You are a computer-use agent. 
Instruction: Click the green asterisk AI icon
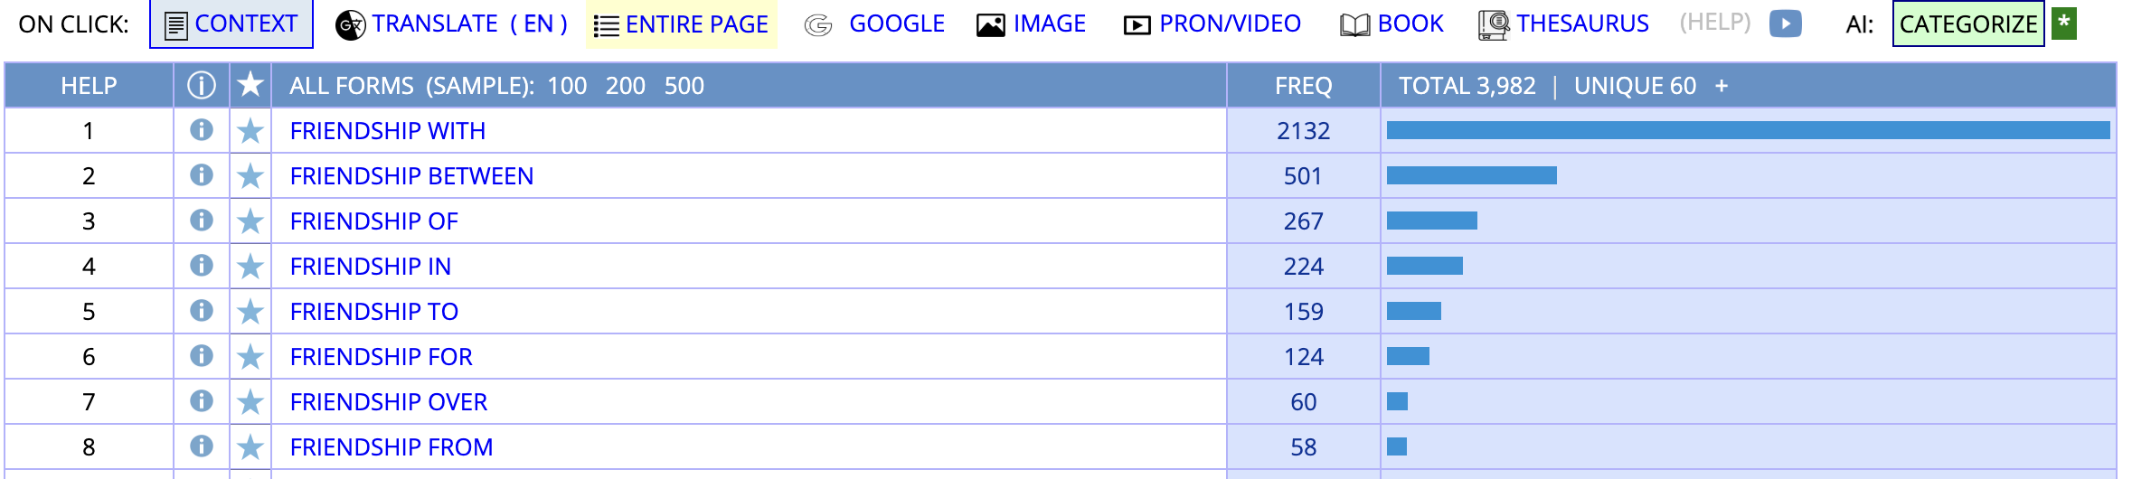[2064, 23]
